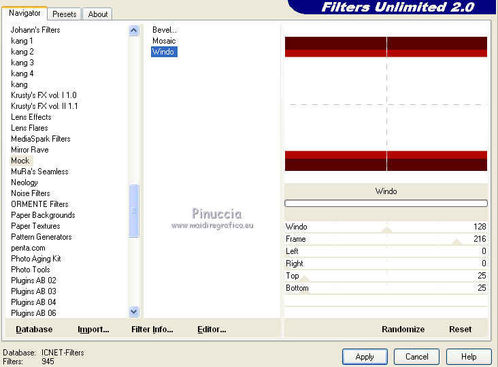Click the scroll up arrow in filter list
This screenshot has width=498, height=367.
(x=134, y=31)
